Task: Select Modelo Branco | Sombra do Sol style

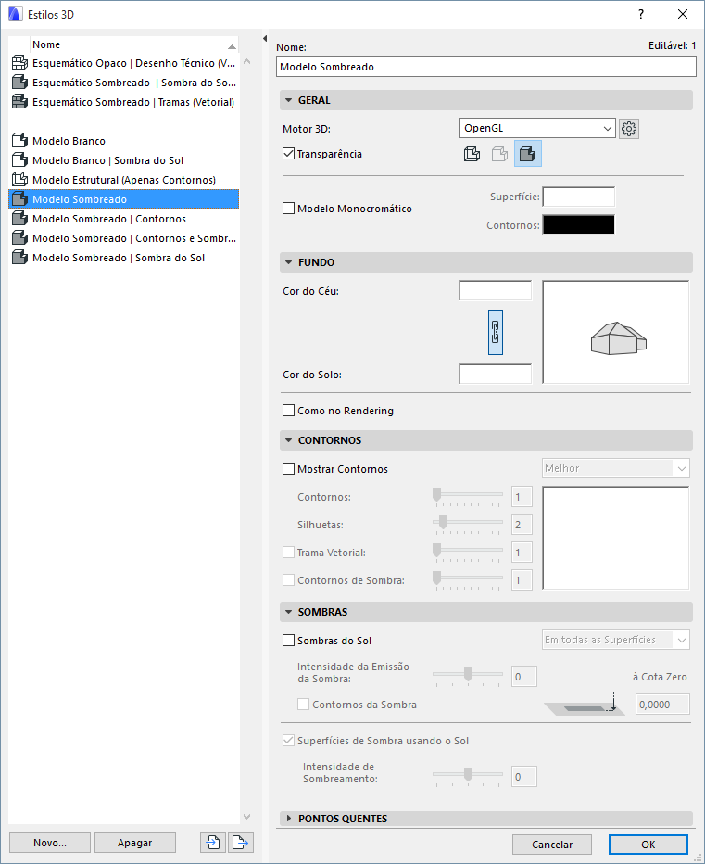Action: click(124, 160)
